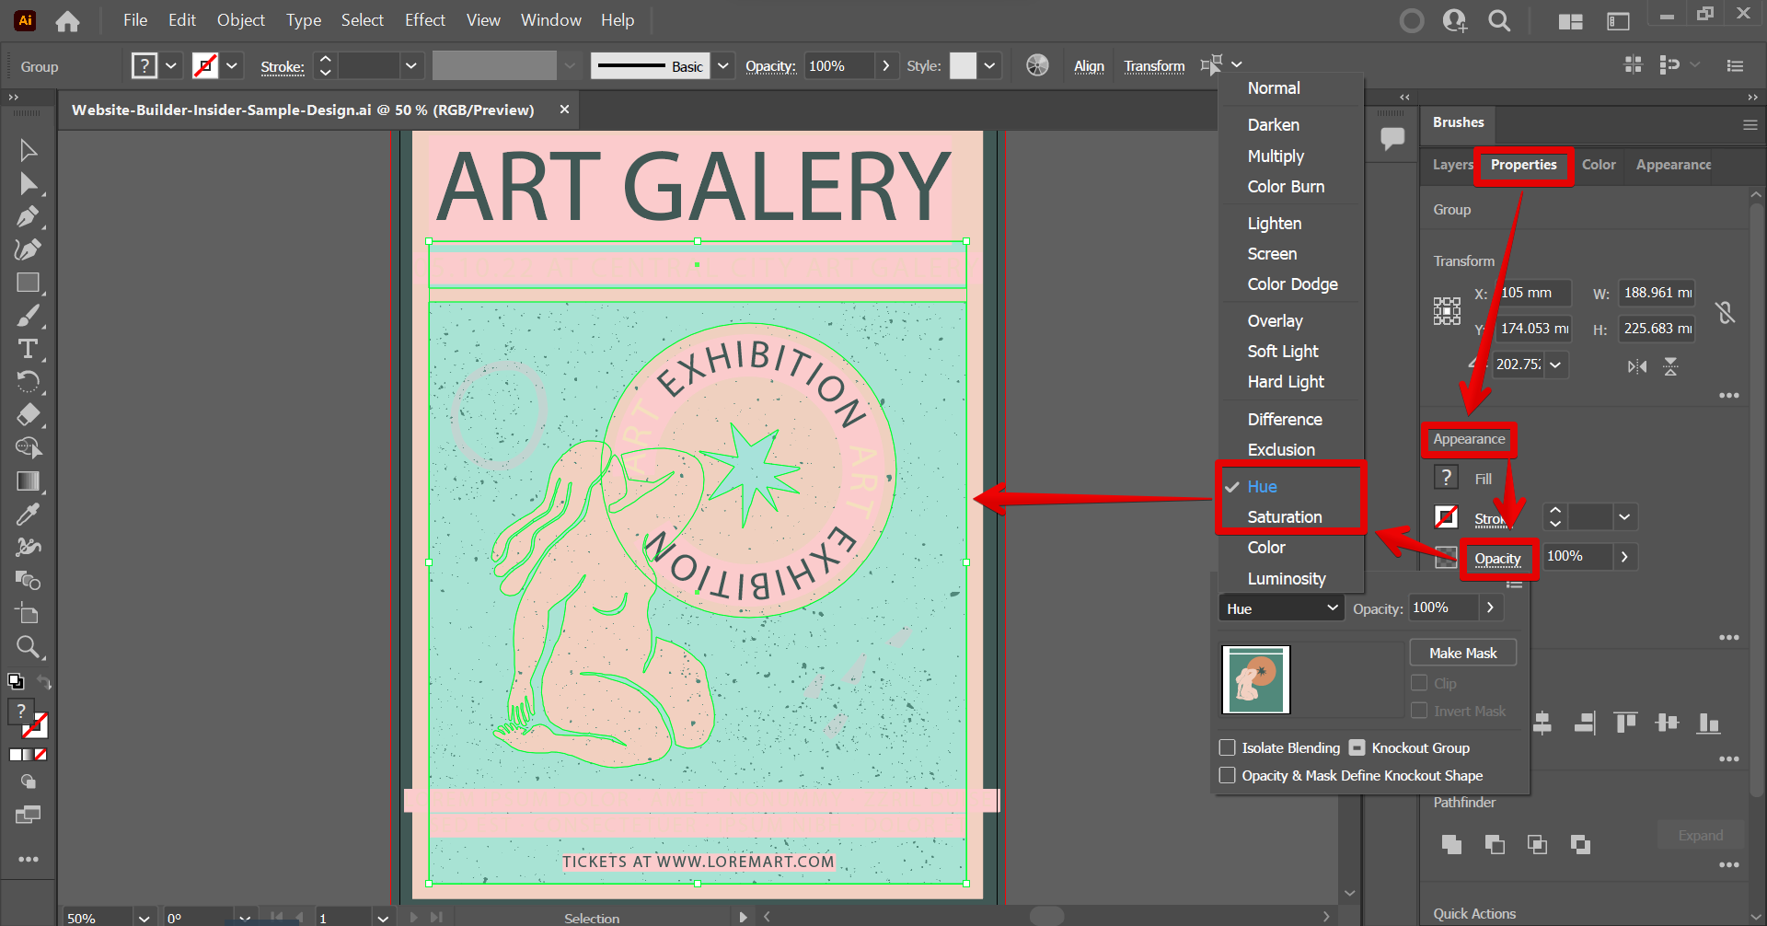Select the Rotate tool
This screenshot has height=926, width=1767.
point(29,381)
